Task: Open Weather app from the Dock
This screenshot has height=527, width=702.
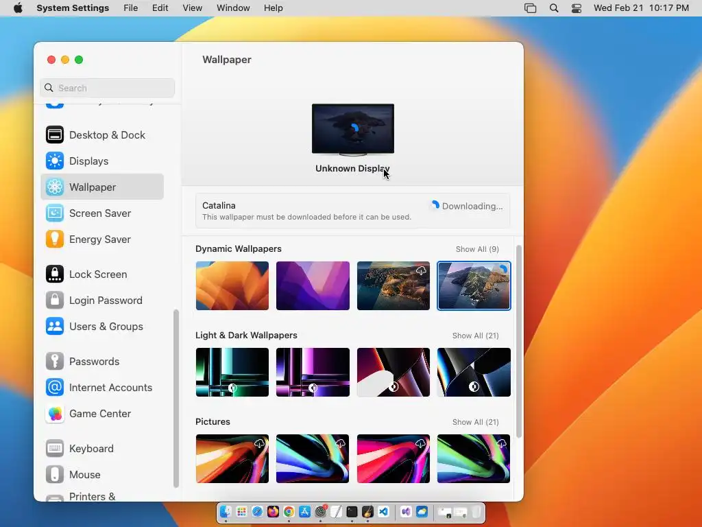Action: (x=422, y=511)
